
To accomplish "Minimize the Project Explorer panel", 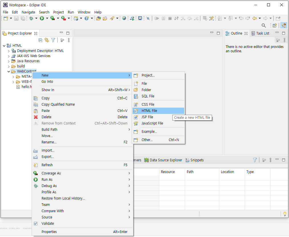I will tap(61, 33).
